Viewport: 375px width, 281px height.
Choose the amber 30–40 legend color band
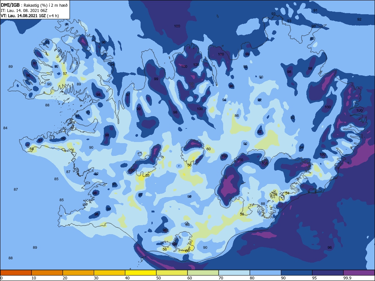(109, 273)
